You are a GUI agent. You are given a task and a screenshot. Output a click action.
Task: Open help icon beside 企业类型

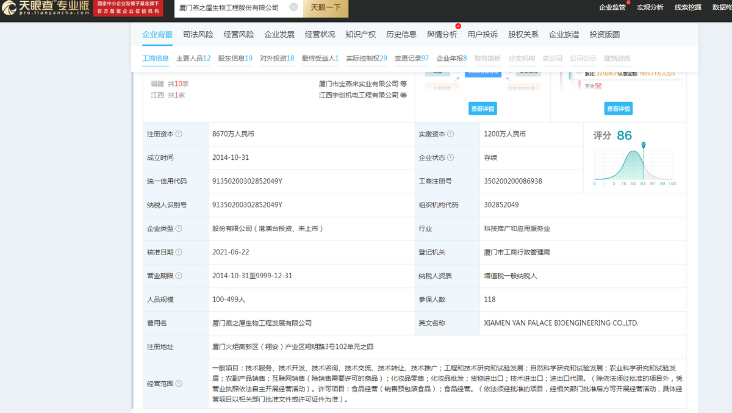(x=179, y=229)
